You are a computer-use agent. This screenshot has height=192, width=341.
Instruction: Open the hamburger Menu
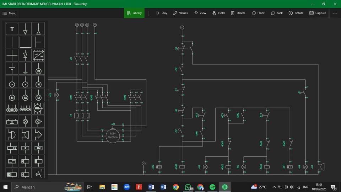click(10, 13)
